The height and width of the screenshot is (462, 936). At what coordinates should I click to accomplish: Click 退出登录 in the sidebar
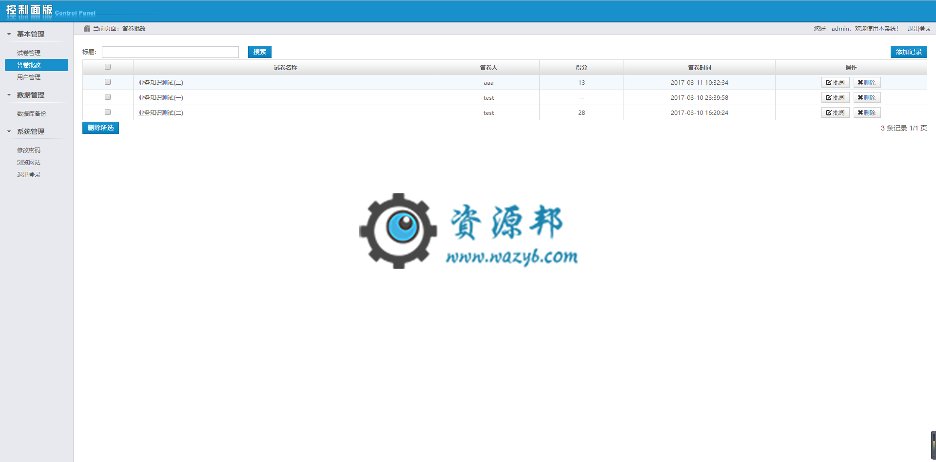pyautogui.click(x=29, y=175)
